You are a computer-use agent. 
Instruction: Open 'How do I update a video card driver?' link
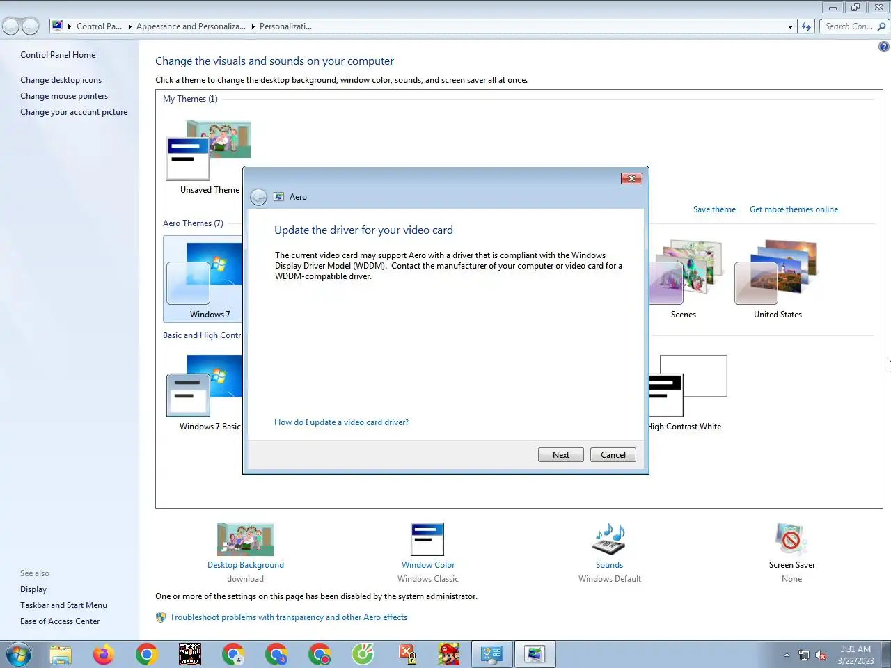341,422
